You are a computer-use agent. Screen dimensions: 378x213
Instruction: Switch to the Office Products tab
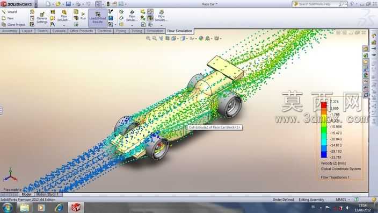[x=81, y=31]
